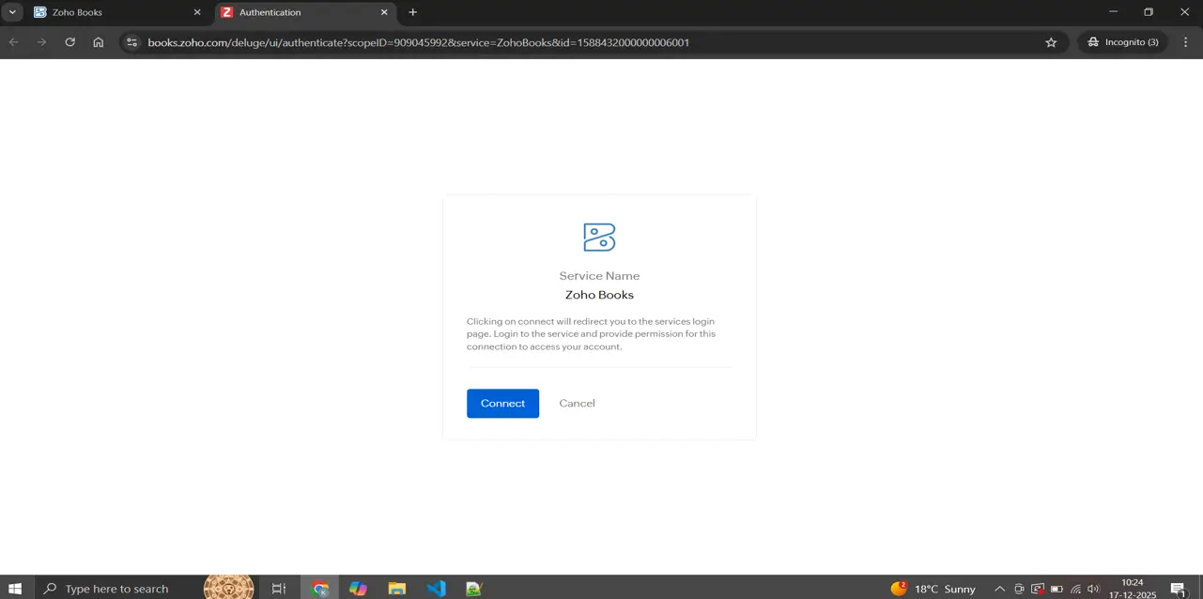
Task: Close the Zoho Books tab
Action: [197, 12]
